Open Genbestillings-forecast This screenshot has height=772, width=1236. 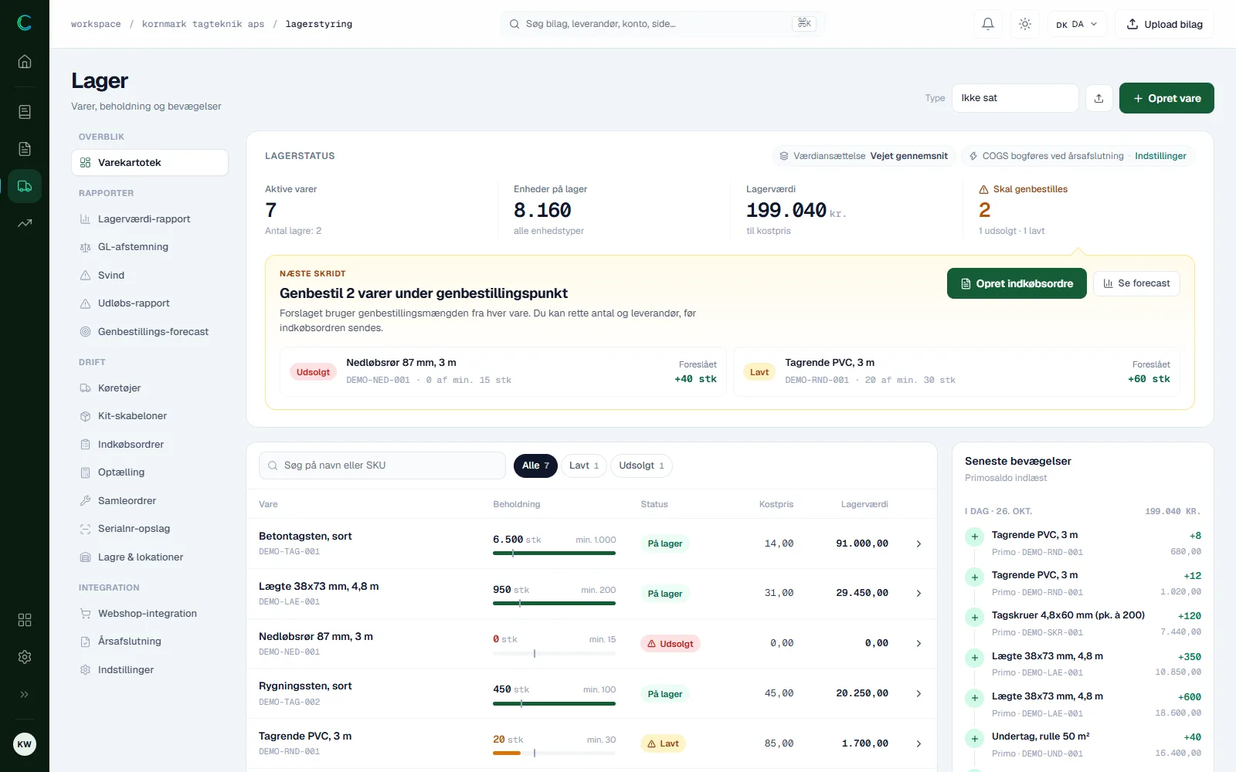pyautogui.click(x=150, y=332)
